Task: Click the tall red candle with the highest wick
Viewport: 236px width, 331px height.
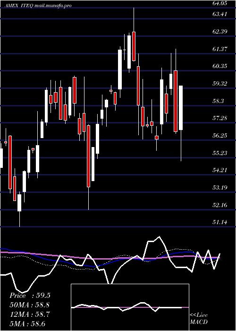Action: tap(134, 46)
